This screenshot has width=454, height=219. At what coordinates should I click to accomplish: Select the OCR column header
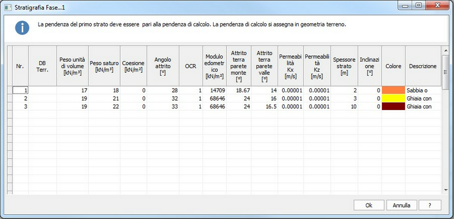click(x=191, y=66)
